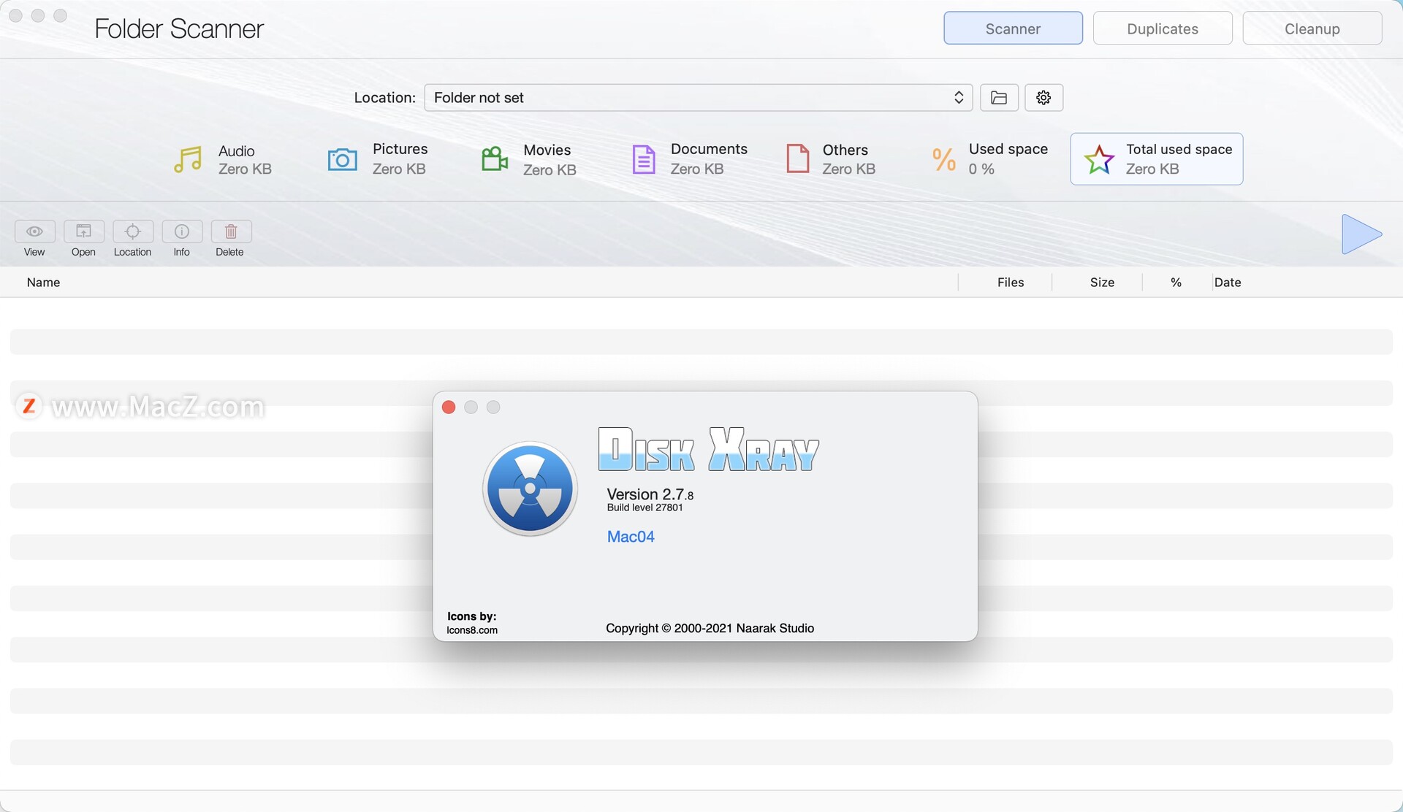1403x812 pixels.
Task: Sort by the Files column header
Action: pos(1011,283)
